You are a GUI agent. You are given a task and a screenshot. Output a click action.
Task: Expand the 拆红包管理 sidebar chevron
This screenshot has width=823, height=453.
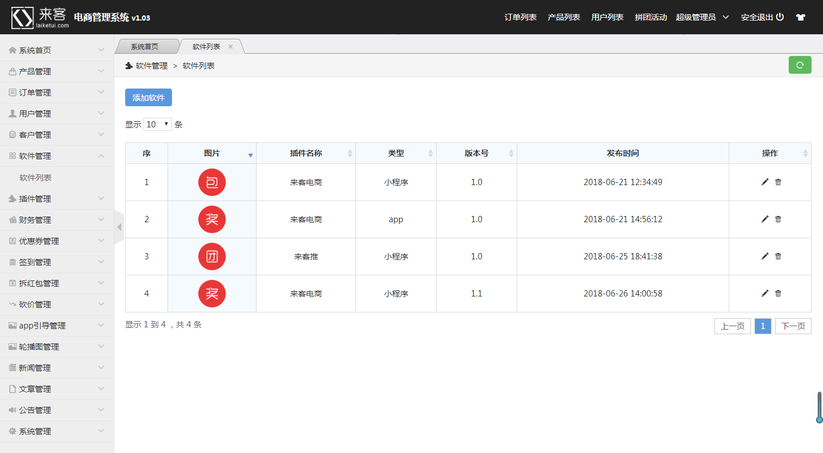(x=101, y=283)
